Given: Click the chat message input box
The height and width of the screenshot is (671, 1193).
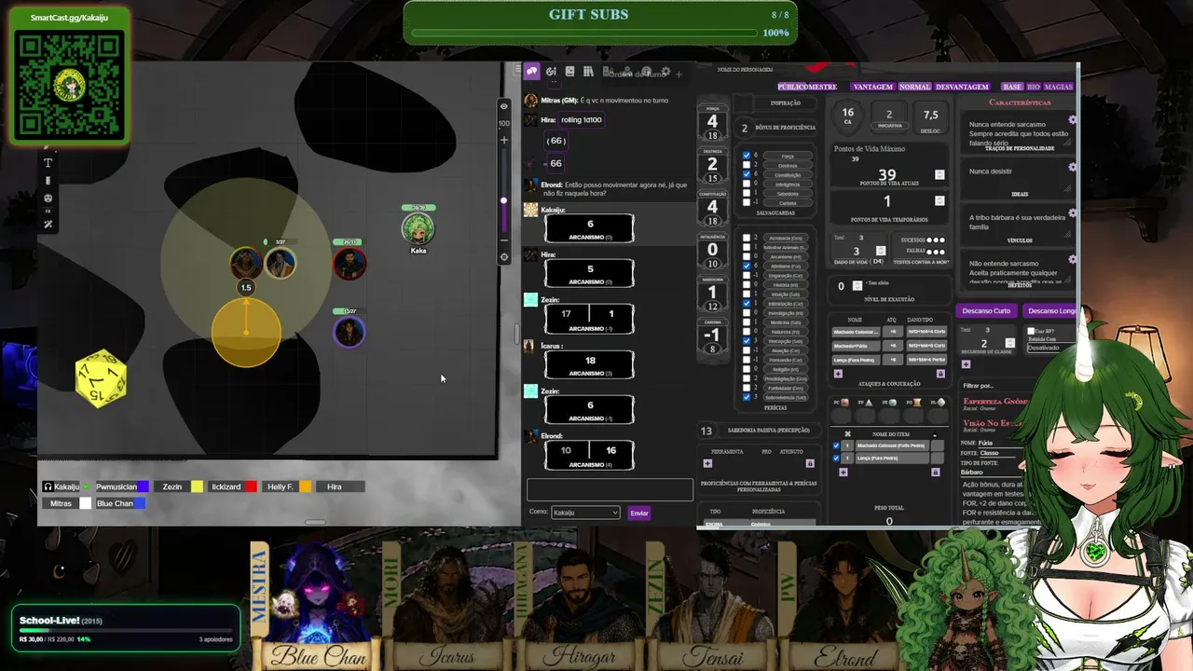Looking at the screenshot, I should coord(610,489).
